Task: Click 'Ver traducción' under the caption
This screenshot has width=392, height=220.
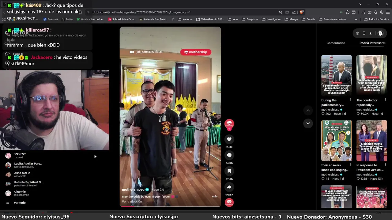Action: tap(132, 201)
